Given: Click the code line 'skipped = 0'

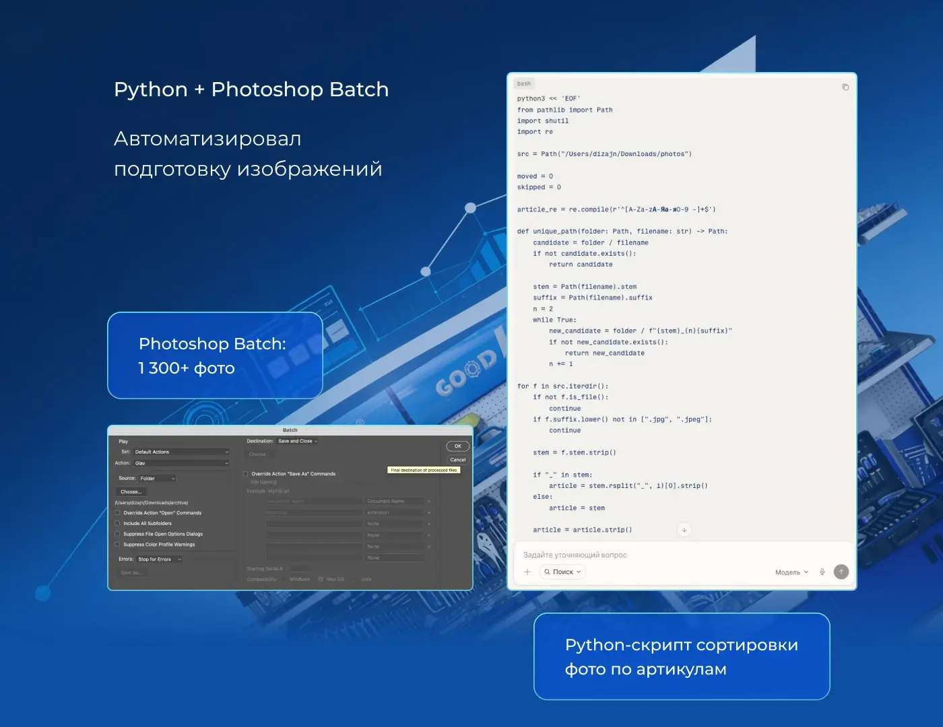Looking at the screenshot, I should 539,187.
